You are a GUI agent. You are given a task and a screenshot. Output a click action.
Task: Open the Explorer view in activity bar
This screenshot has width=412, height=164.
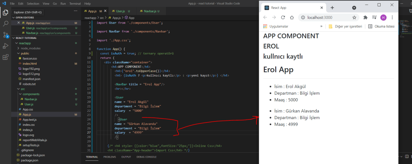click(x=5, y=12)
